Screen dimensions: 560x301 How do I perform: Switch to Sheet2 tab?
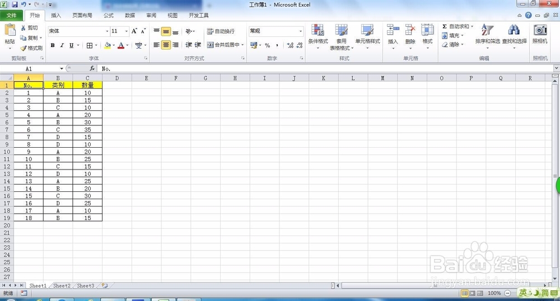click(x=62, y=286)
